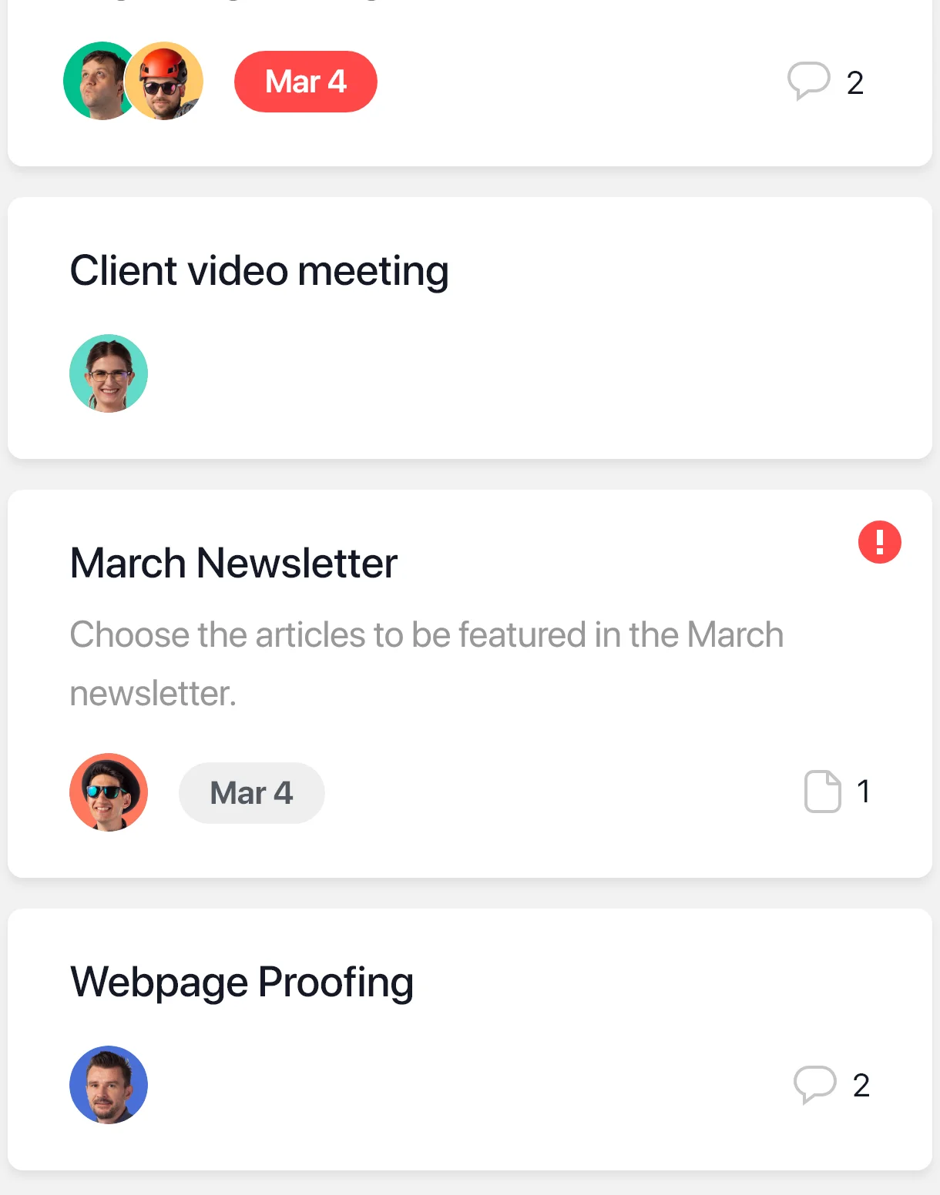Open the Client video meeting task title
Image resolution: width=940 pixels, height=1195 pixels.
tap(260, 272)
